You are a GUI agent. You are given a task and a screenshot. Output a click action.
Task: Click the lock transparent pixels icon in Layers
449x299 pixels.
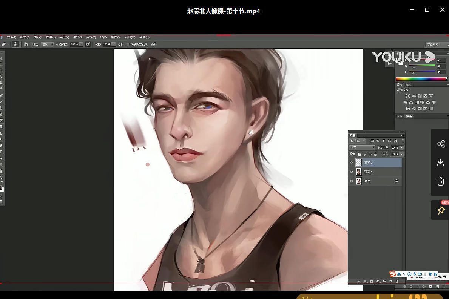pos(360,154)
